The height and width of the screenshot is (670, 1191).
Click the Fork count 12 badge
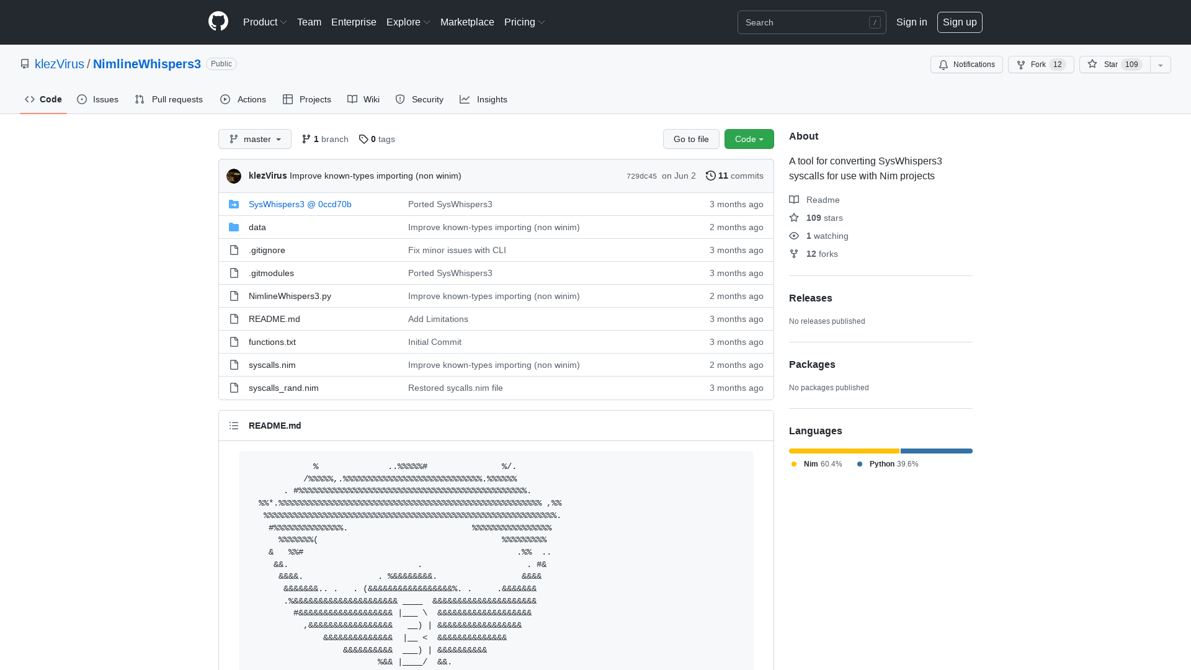pos(1058,65)
